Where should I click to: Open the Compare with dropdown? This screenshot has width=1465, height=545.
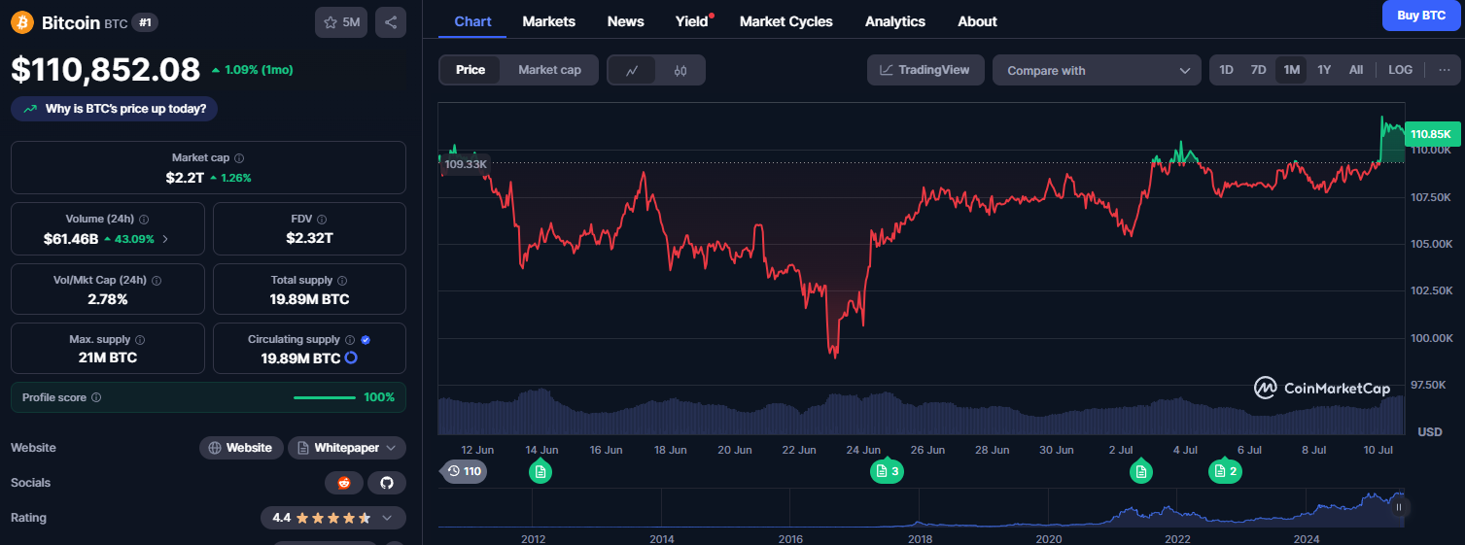1098,70
